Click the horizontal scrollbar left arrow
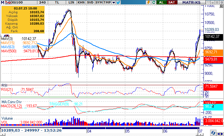This screenshot has width=224, height=136. [x=3, y=134]
